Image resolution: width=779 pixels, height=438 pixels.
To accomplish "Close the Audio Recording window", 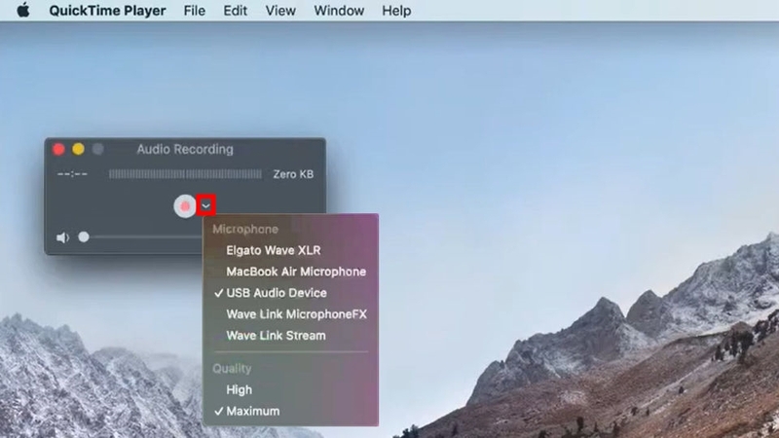I will (x=58, y=149).
